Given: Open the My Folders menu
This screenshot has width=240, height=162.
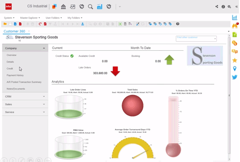Looking at the screenshot, I should coord(75,18).
